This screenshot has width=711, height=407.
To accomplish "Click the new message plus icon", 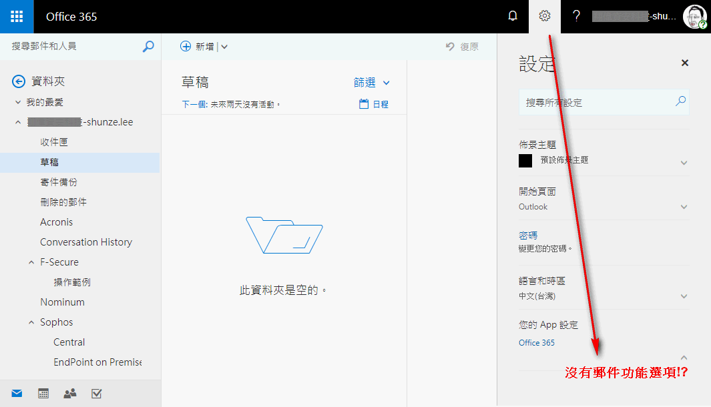I will point(186,46).
